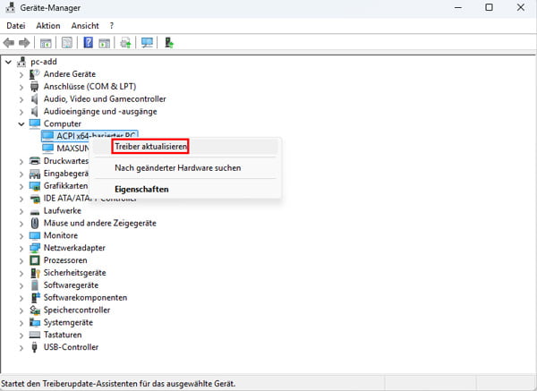
Task: Select Eigenschaften in the context menu
Action: (x=141, y=190)
